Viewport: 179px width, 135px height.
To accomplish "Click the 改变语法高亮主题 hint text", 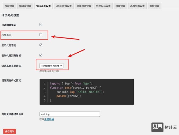I will pyautogui.click(x=49, y=71).
